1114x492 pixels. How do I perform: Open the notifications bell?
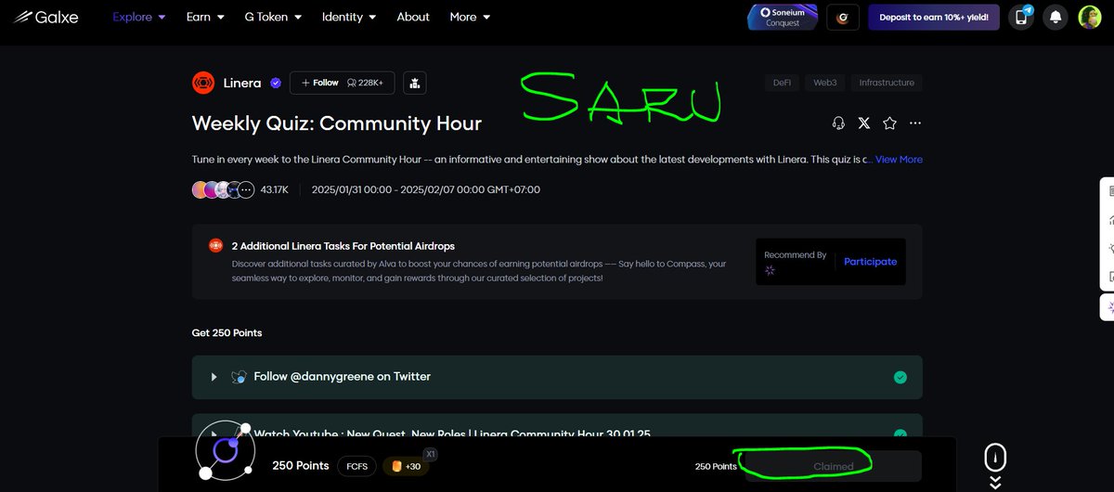[x=1055, y=17]
